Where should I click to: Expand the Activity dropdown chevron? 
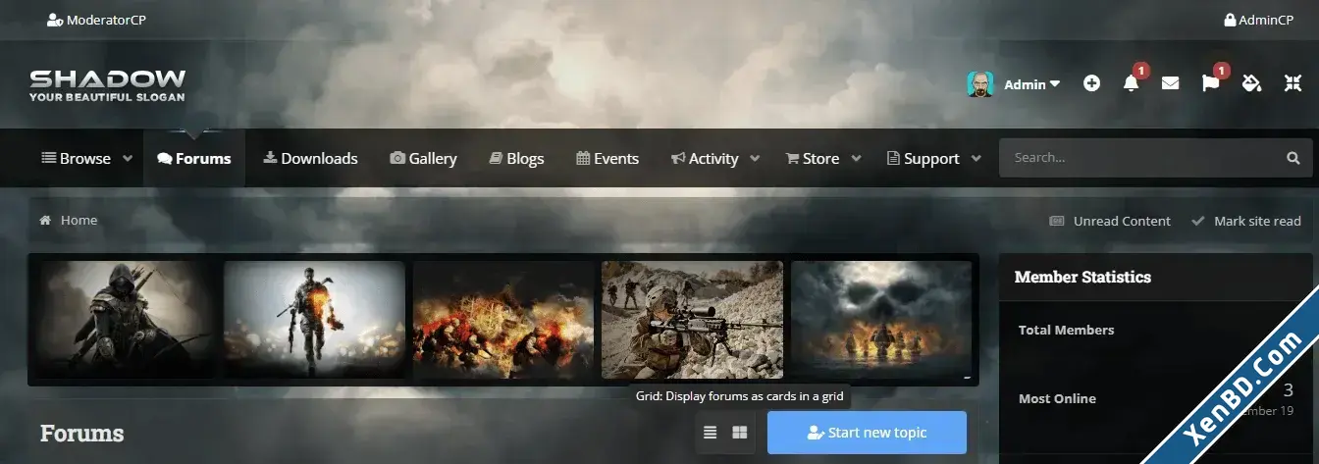click(755, 158)
